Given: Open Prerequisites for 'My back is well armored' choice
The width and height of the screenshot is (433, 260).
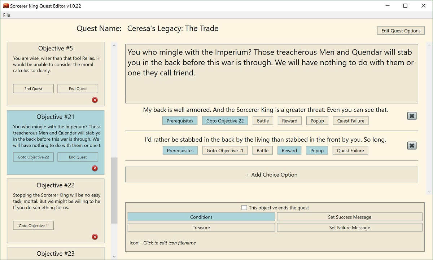Looking at the screenshot, I should coord(180,121).
